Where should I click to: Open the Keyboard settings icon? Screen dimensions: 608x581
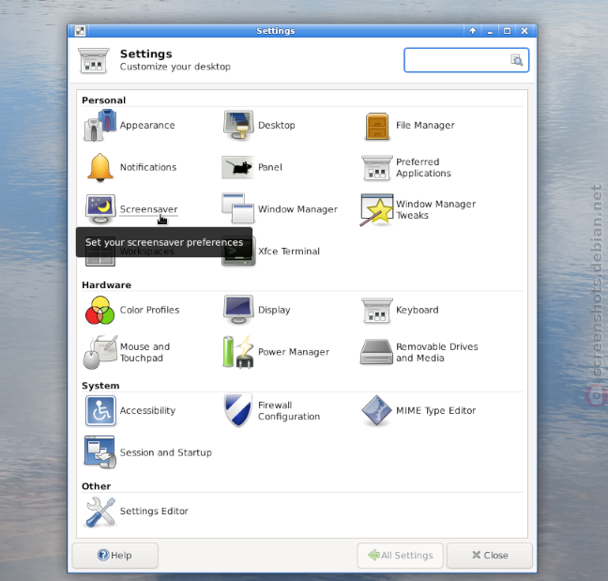click(377, 311)
